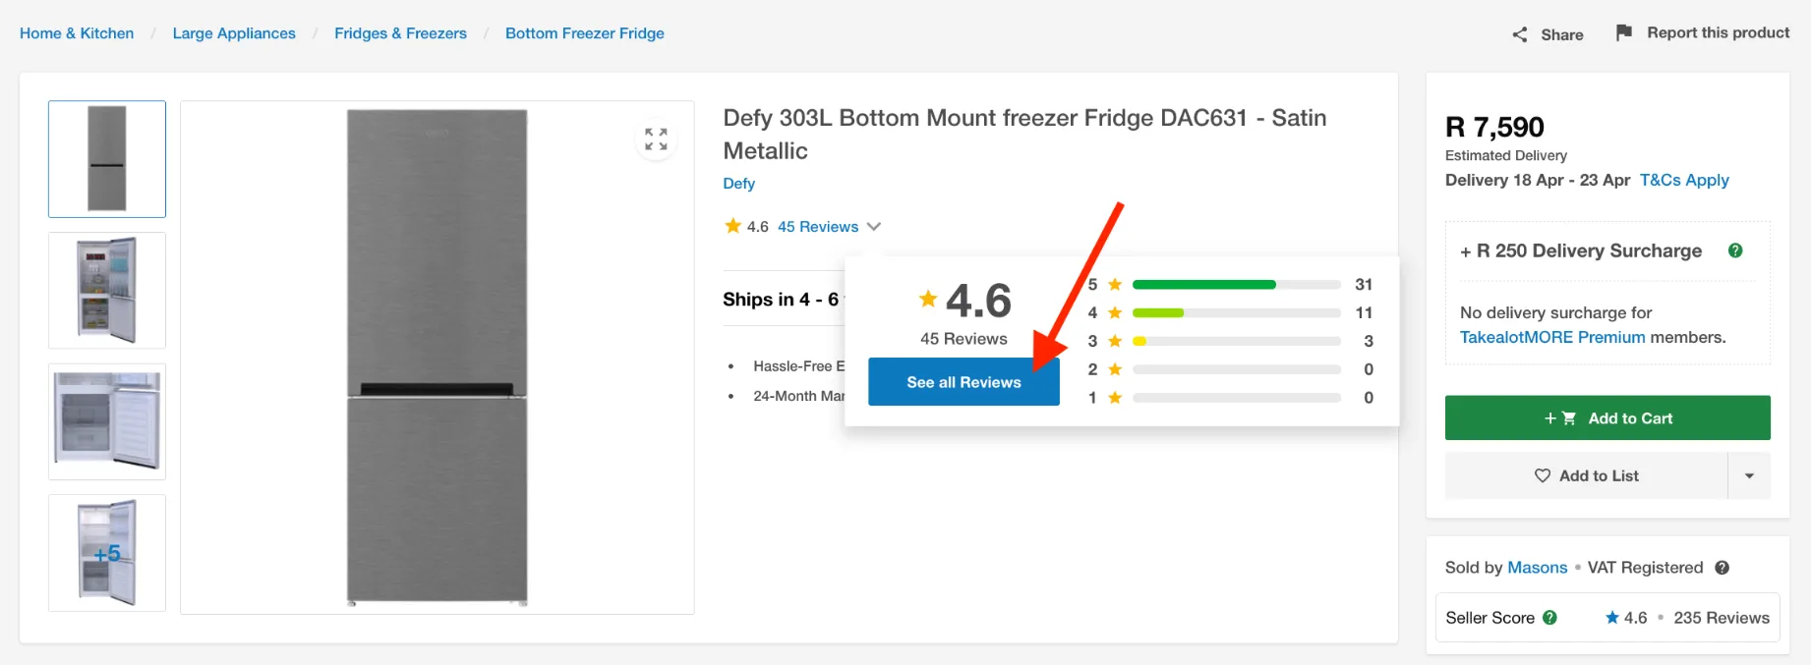This screenshot has width=1811, height=665.
Task: Click the Add to Cart button
Action: [1607, 417]
